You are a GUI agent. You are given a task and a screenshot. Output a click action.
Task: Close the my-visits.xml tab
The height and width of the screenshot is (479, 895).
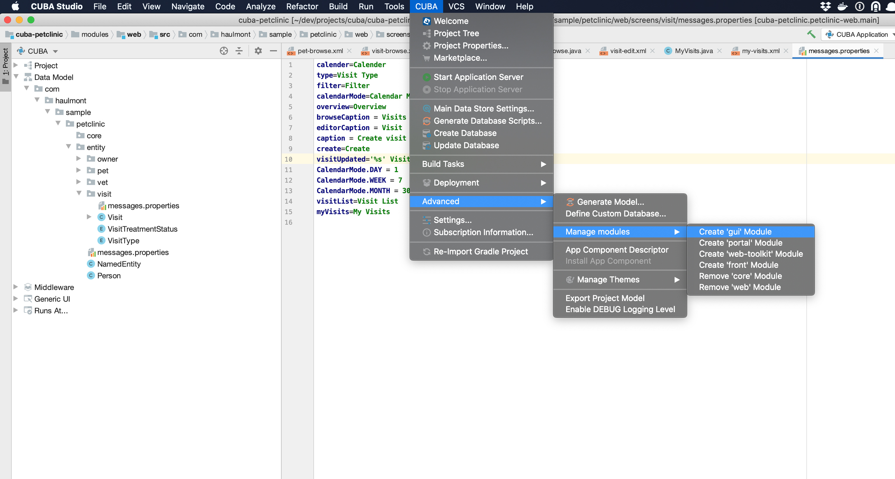786,51
